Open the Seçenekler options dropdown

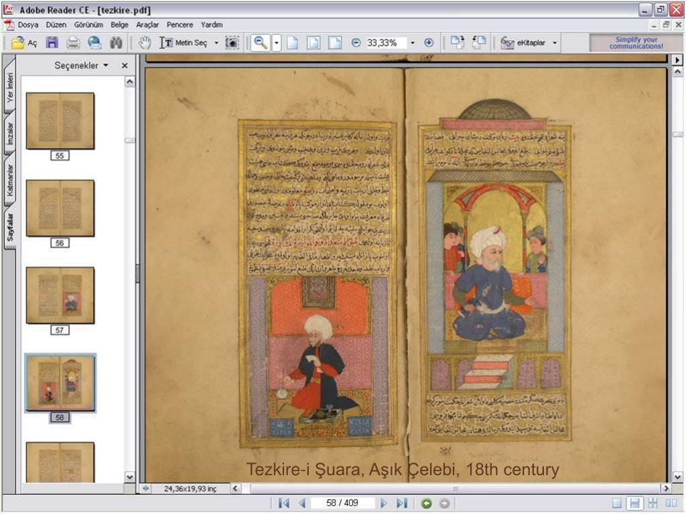[x=81, y=66]
